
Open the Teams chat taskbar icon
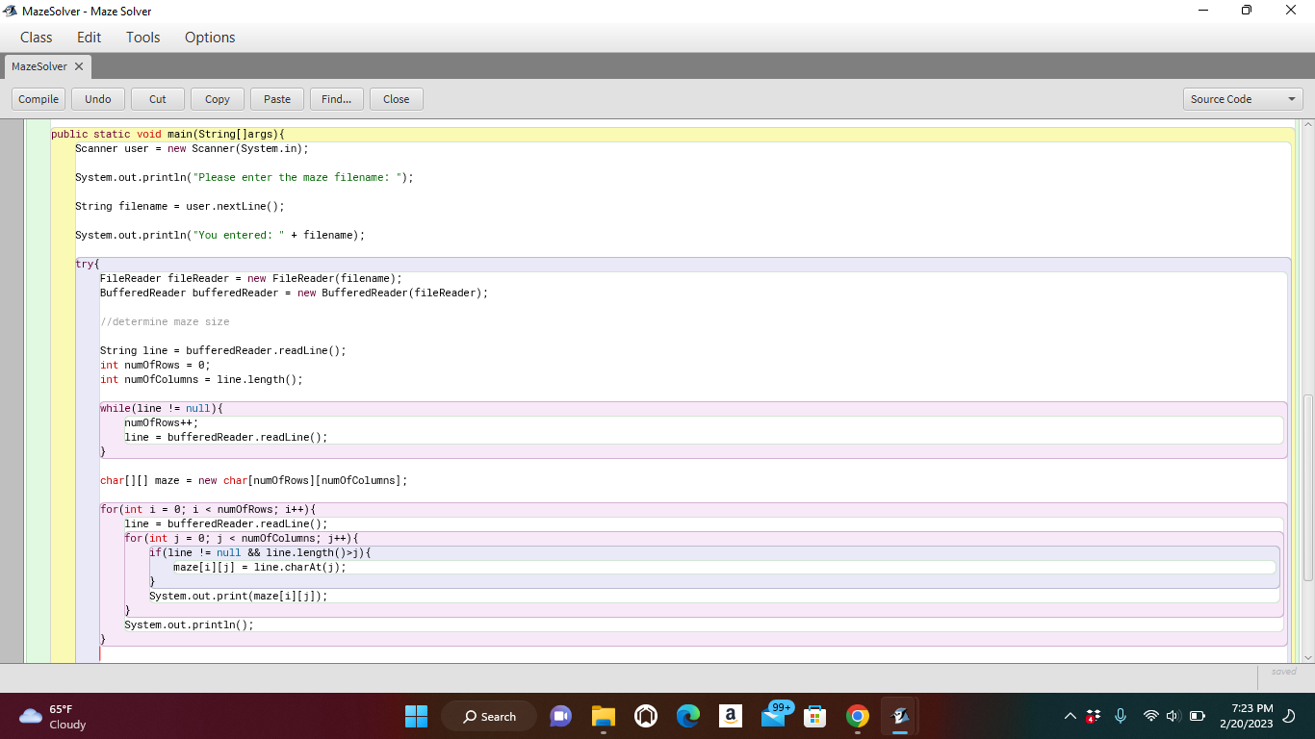[560, 716]
